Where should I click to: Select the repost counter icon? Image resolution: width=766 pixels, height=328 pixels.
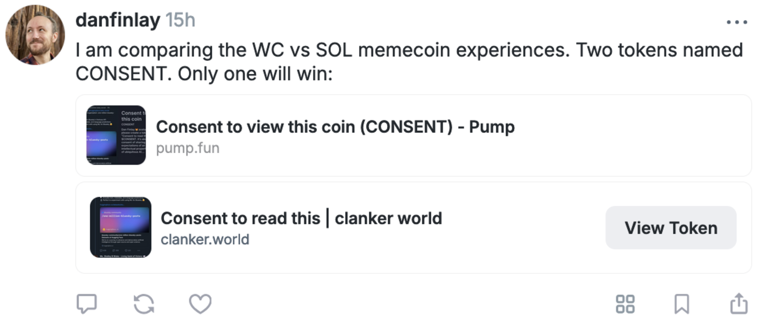[x=144, y=304]
